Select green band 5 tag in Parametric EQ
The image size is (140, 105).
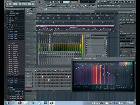(x=128, y=64)
